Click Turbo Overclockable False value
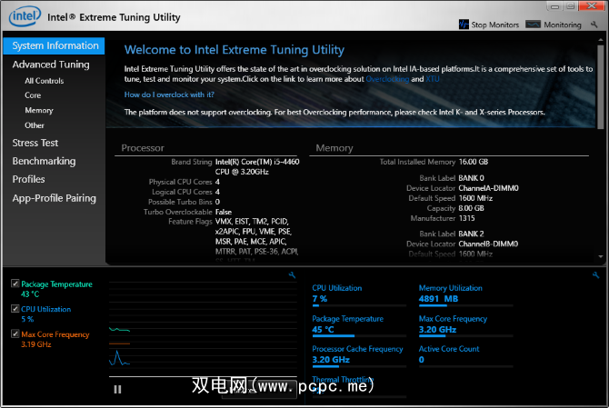The height and width of the screenshot is (408, 609). (224, 212)
